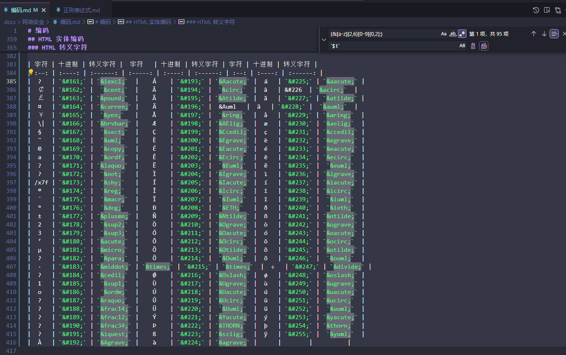Click the /x7f character on line 397
This screenshot has width=566, height=355.
(x=41, y=182)
